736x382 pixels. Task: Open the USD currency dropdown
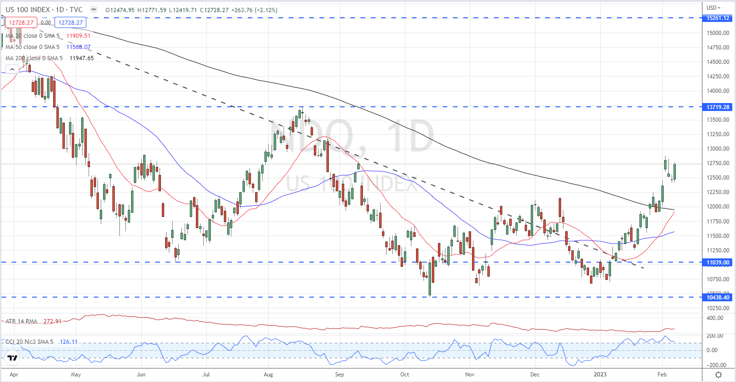(713, 7)
